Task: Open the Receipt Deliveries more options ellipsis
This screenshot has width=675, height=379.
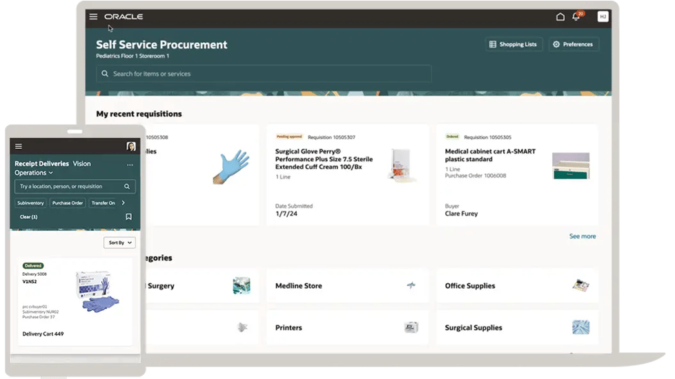Action: (x=130, y=165)
